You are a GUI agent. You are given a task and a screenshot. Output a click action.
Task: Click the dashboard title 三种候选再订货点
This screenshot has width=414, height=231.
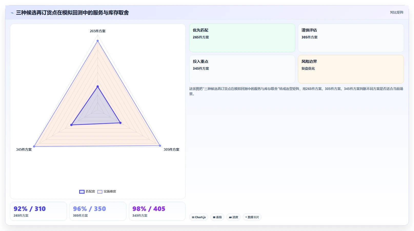click(x=72, y=13)
